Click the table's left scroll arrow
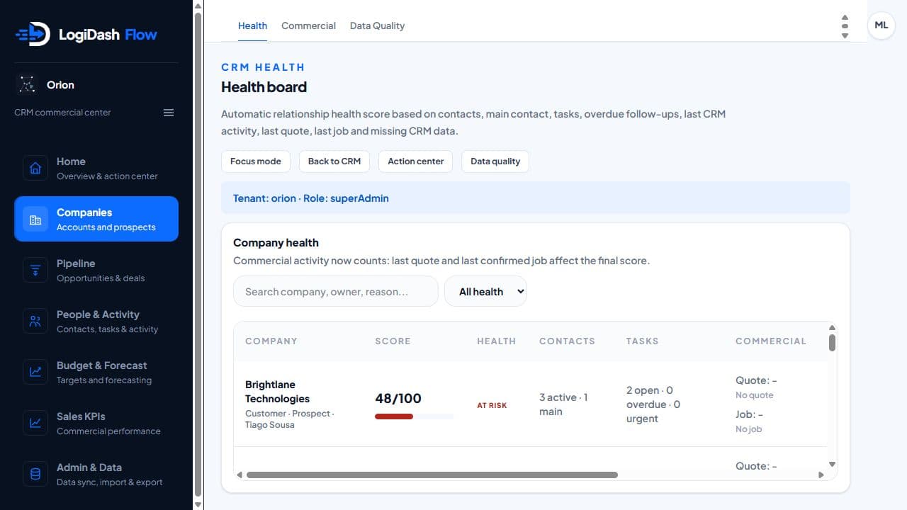Image resolution: width=907 pixels, height=510 pixels. click(240, 475)
